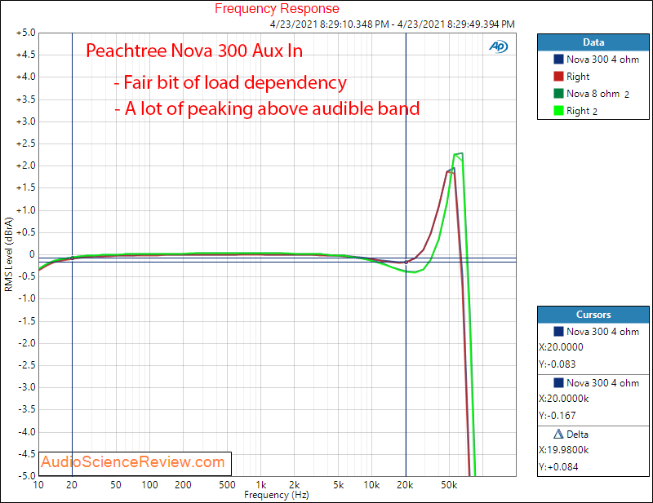Click the second cursor value "X:20.0000k"

click(x=563, y=398)
